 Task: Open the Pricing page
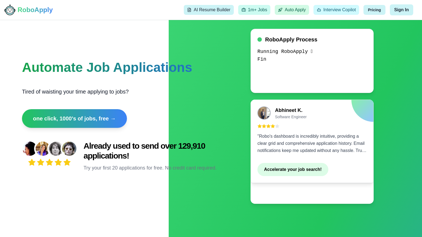coord(374,10)
